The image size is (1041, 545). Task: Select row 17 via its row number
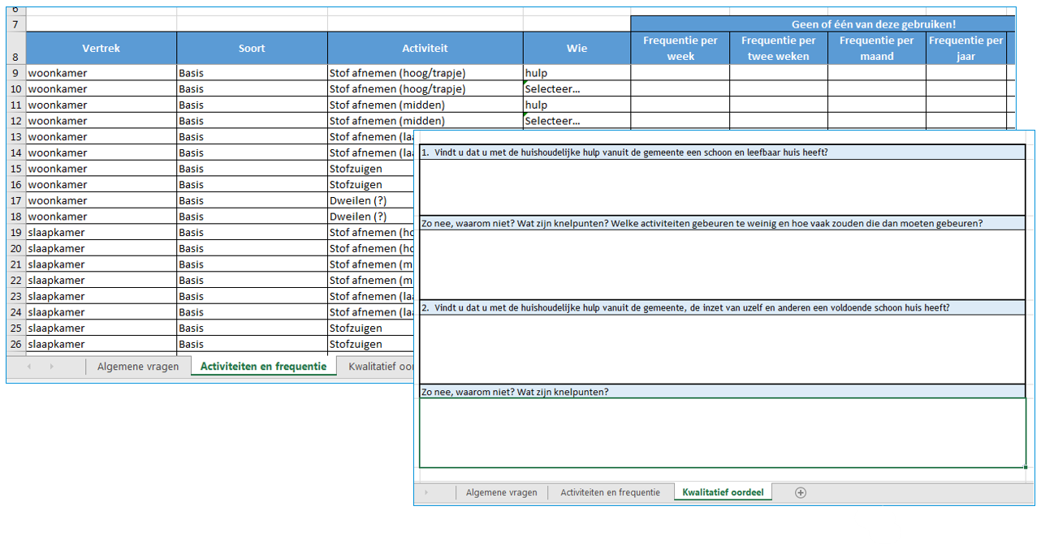pos(15,200)
